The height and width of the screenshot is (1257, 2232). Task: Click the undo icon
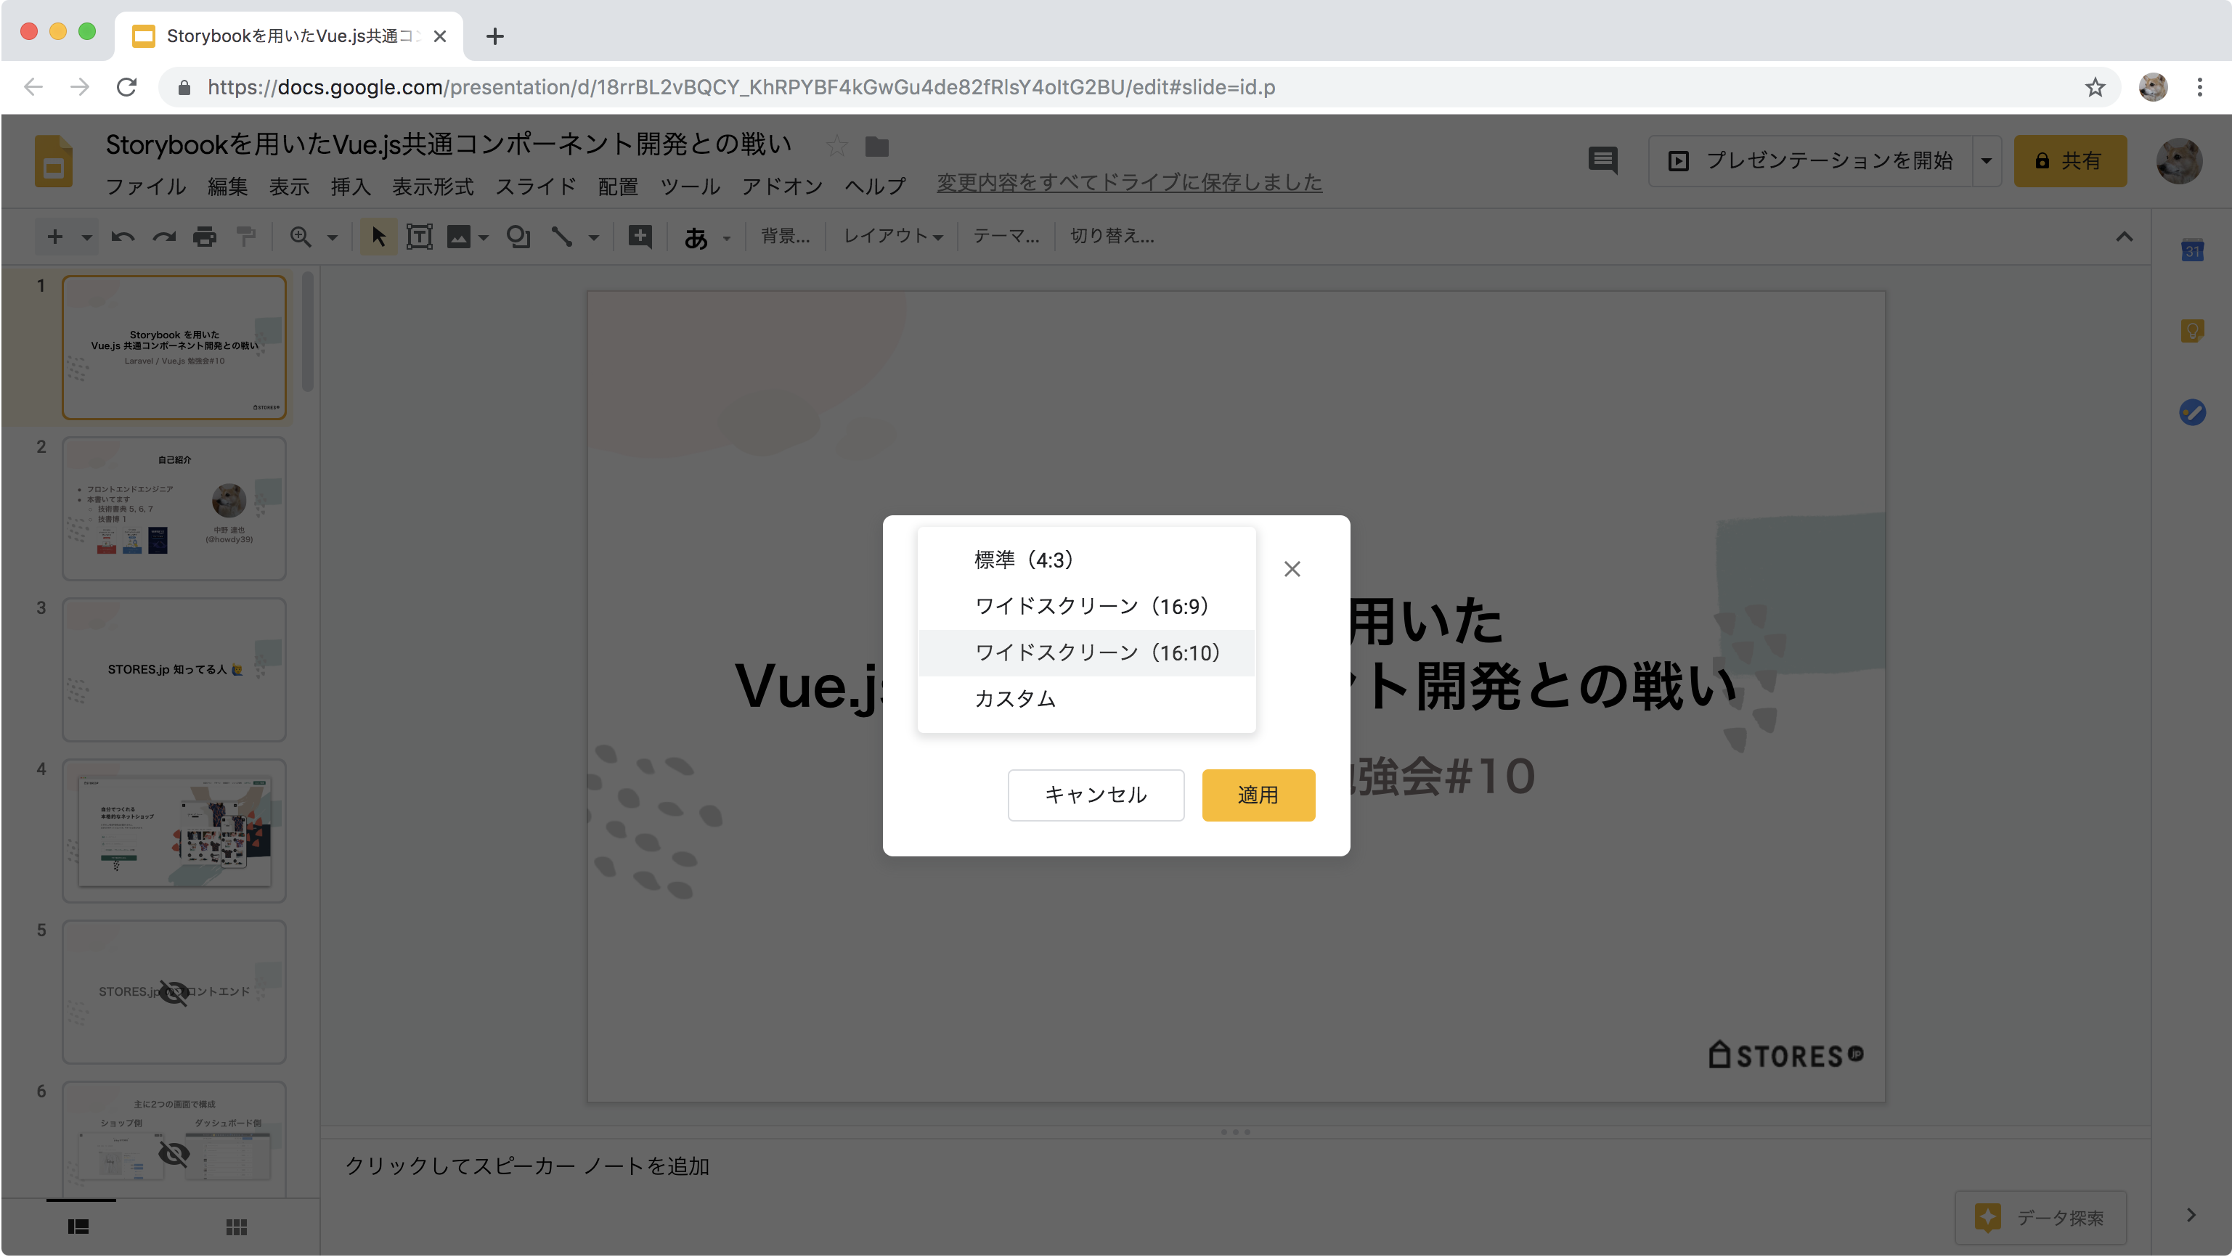(122, 237)
